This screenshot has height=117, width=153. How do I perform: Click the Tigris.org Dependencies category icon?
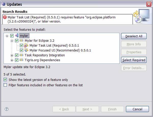point(21,60)
